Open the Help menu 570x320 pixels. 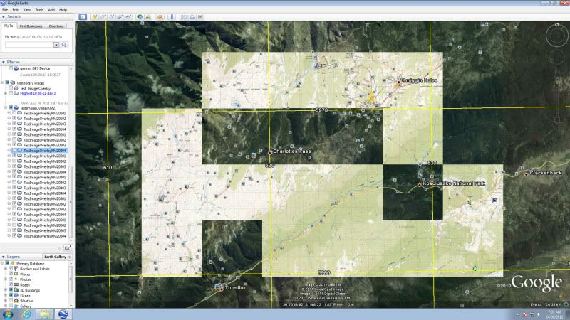pos(63,10)
